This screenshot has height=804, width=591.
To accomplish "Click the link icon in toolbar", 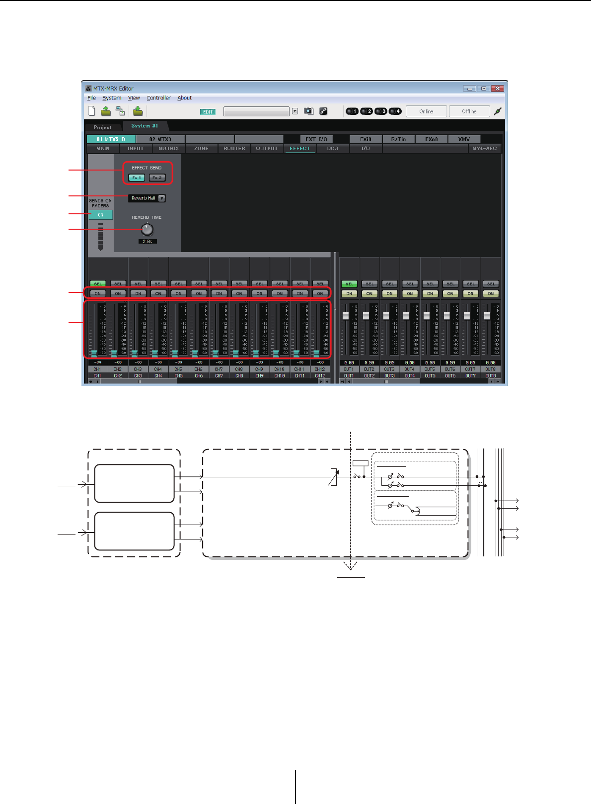I will (x=323, y=111).
